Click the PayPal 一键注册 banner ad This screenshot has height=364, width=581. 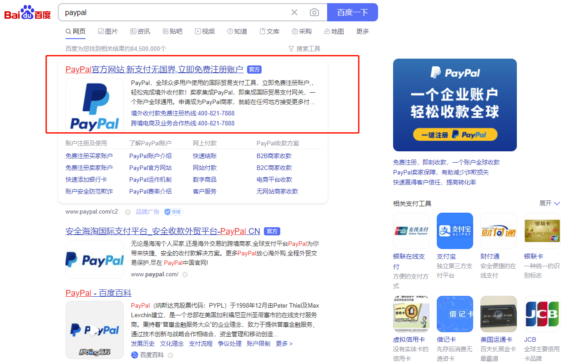point(455,105)
